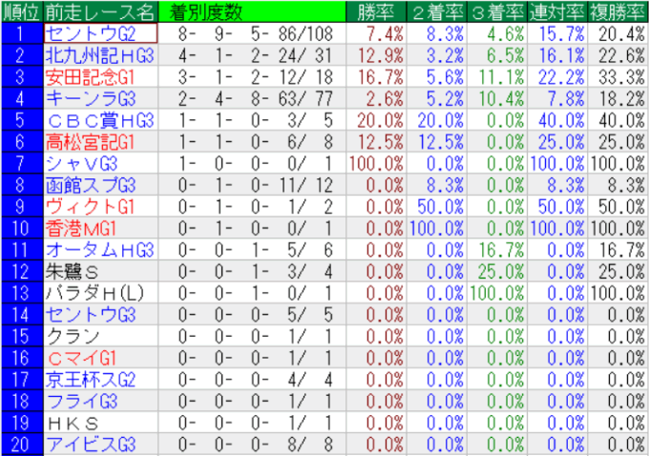Select race name 安田記念G1
Screen dimensions: 649x456
91,77
